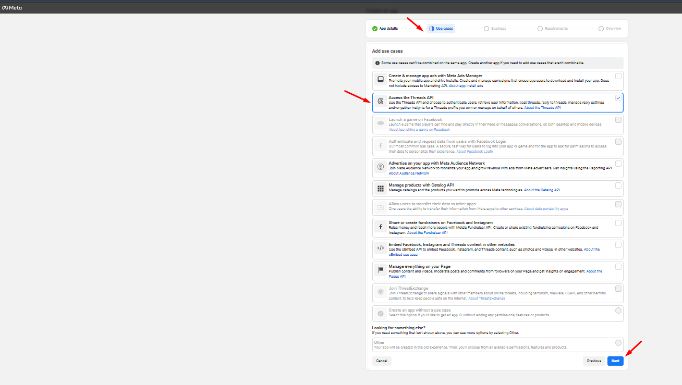Click the Meta logo in header
Image resolution: width=682 pixels, height=385 pixels.
click(x=12, y=8)
